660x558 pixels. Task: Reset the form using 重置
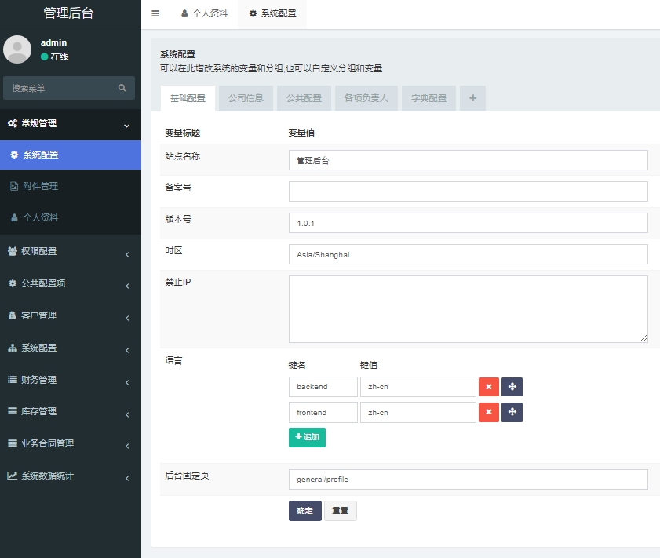340,510
